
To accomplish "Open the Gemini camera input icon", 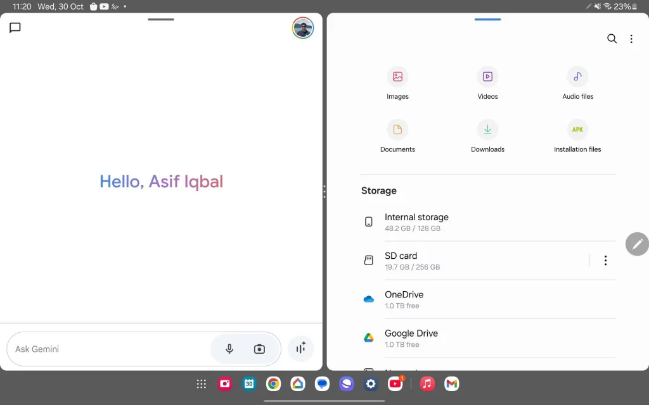I will [x=260, y=348].
